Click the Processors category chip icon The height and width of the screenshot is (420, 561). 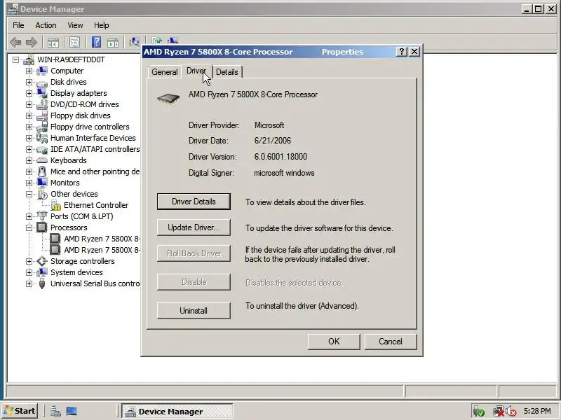(x=42, y=227)
